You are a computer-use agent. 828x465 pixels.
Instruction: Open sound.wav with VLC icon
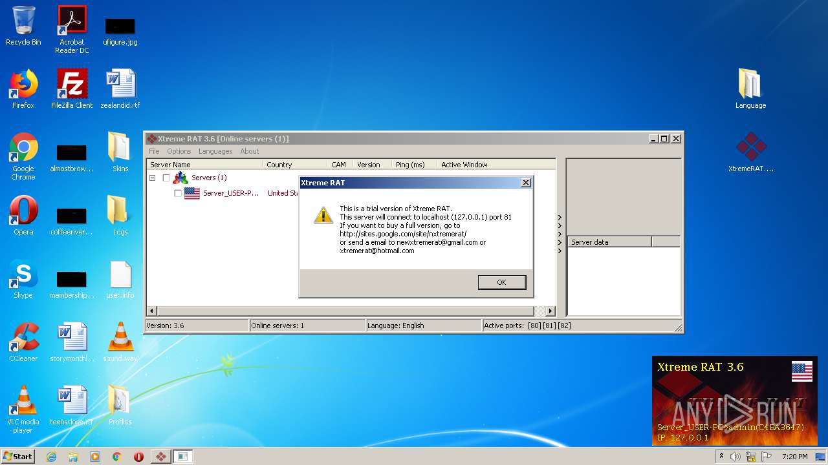click(x=120, y=342)
